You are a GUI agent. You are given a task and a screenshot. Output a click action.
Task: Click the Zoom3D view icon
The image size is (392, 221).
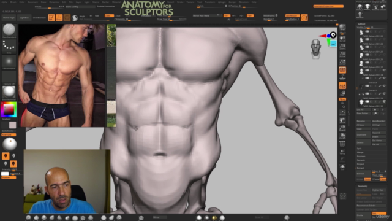(x=342, y=128)
